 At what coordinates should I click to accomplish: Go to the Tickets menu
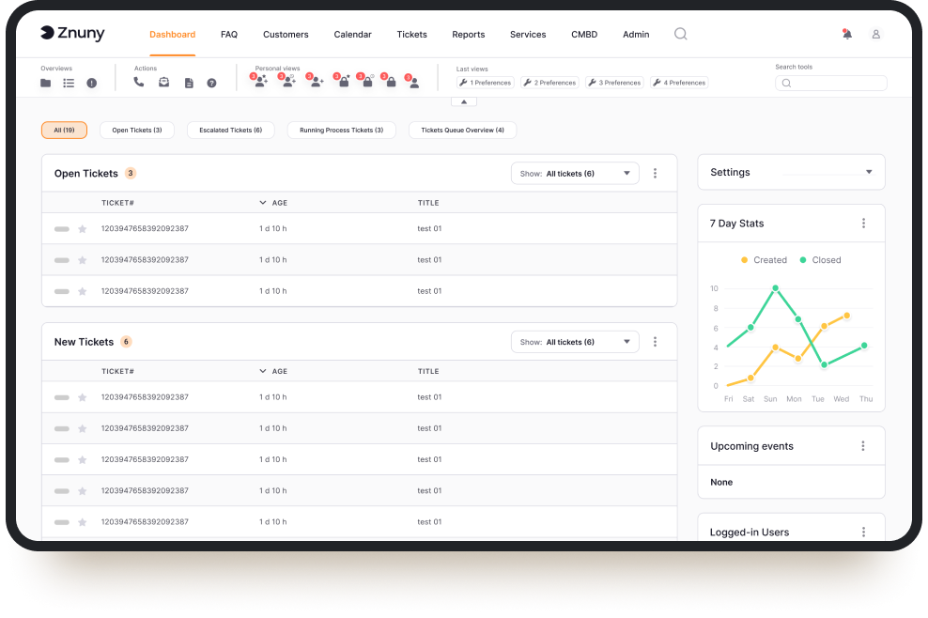(x=411, y=35)
